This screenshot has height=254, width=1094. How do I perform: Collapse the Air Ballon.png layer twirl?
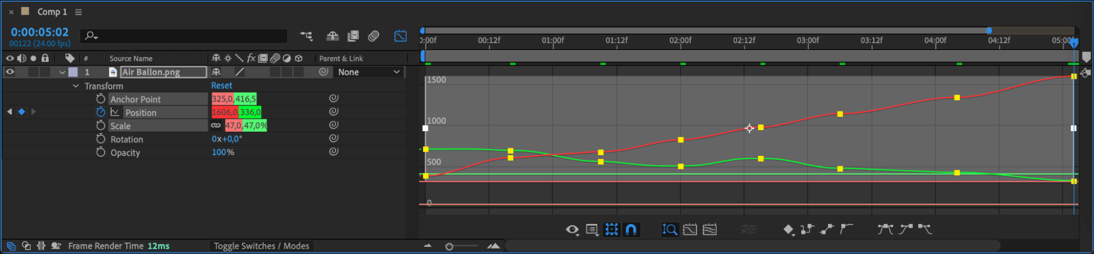click(x=62, y=72)
